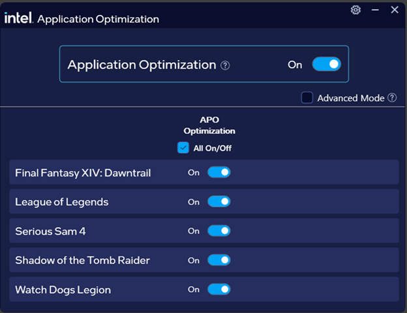This screenshot has width=407, height=313.
Task: Select the Final Fantasy XIV: Dawntrail name
Action: pyautogui.click(x=83, y=173)
